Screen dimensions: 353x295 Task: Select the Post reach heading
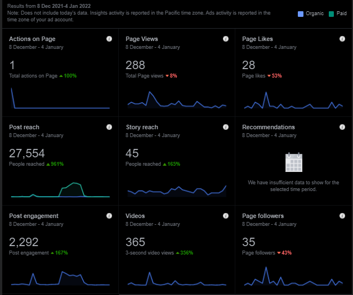point(24,127)
